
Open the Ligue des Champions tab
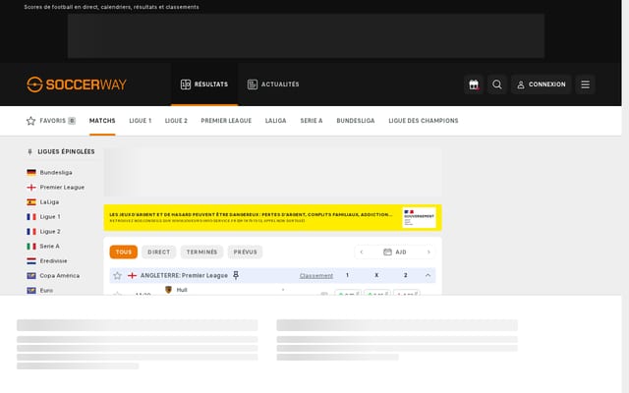(x=424, y=121)
